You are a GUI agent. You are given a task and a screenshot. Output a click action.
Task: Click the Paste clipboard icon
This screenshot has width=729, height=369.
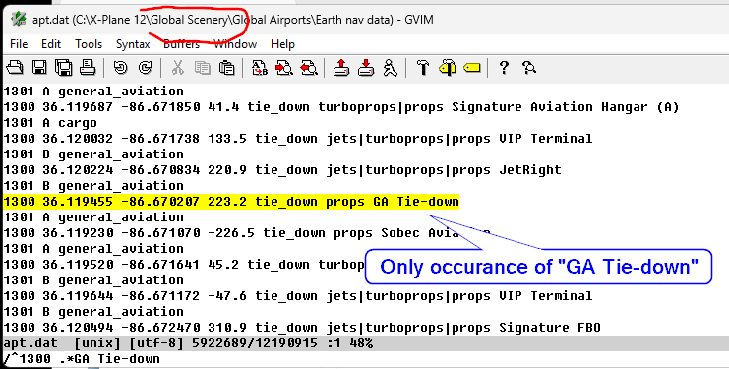[226, 68]
